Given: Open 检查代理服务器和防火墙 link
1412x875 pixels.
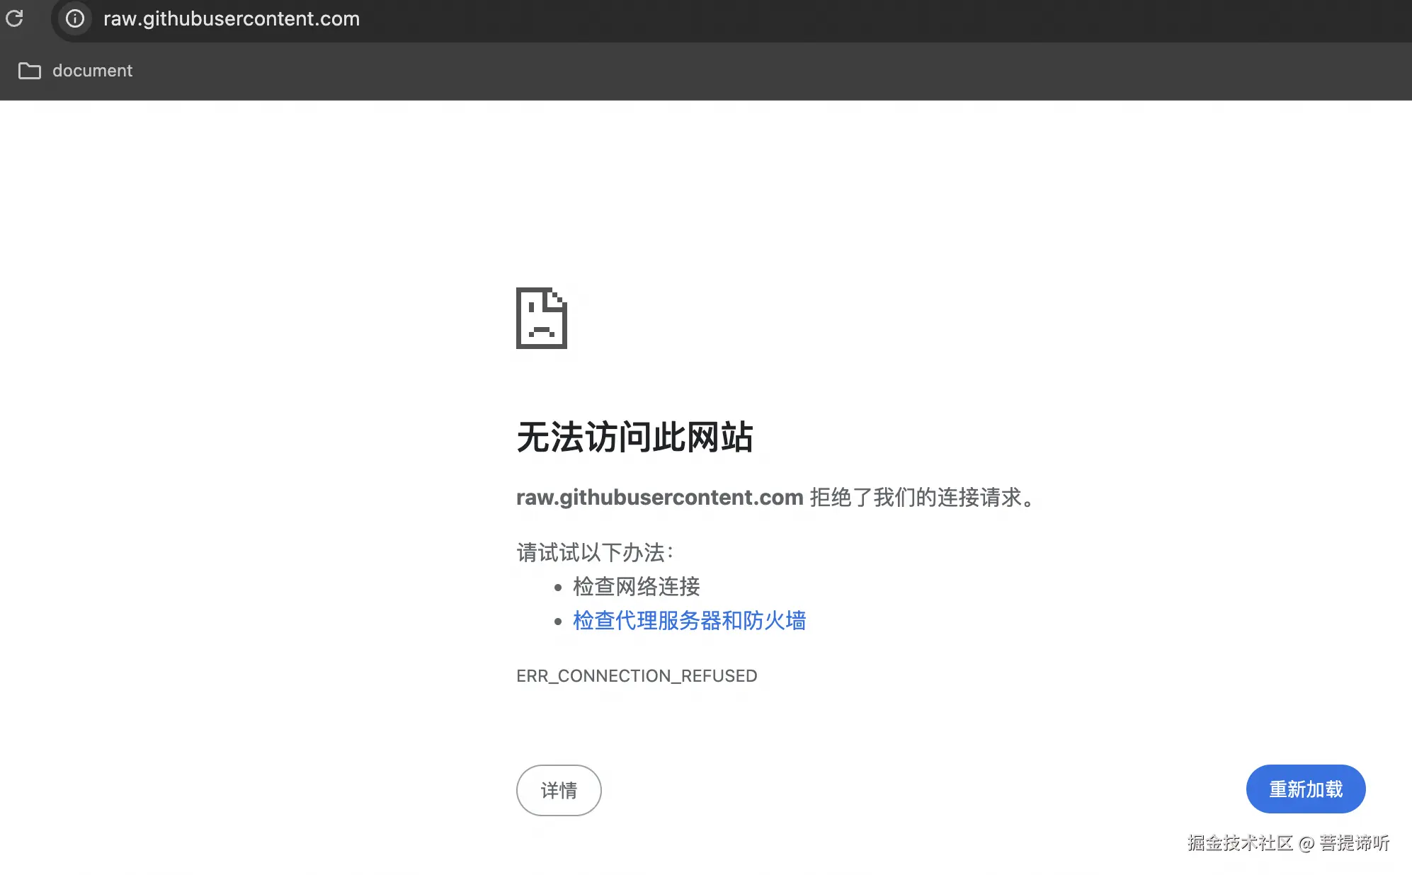Looking at the screenshot, I should tap(689, 621).
